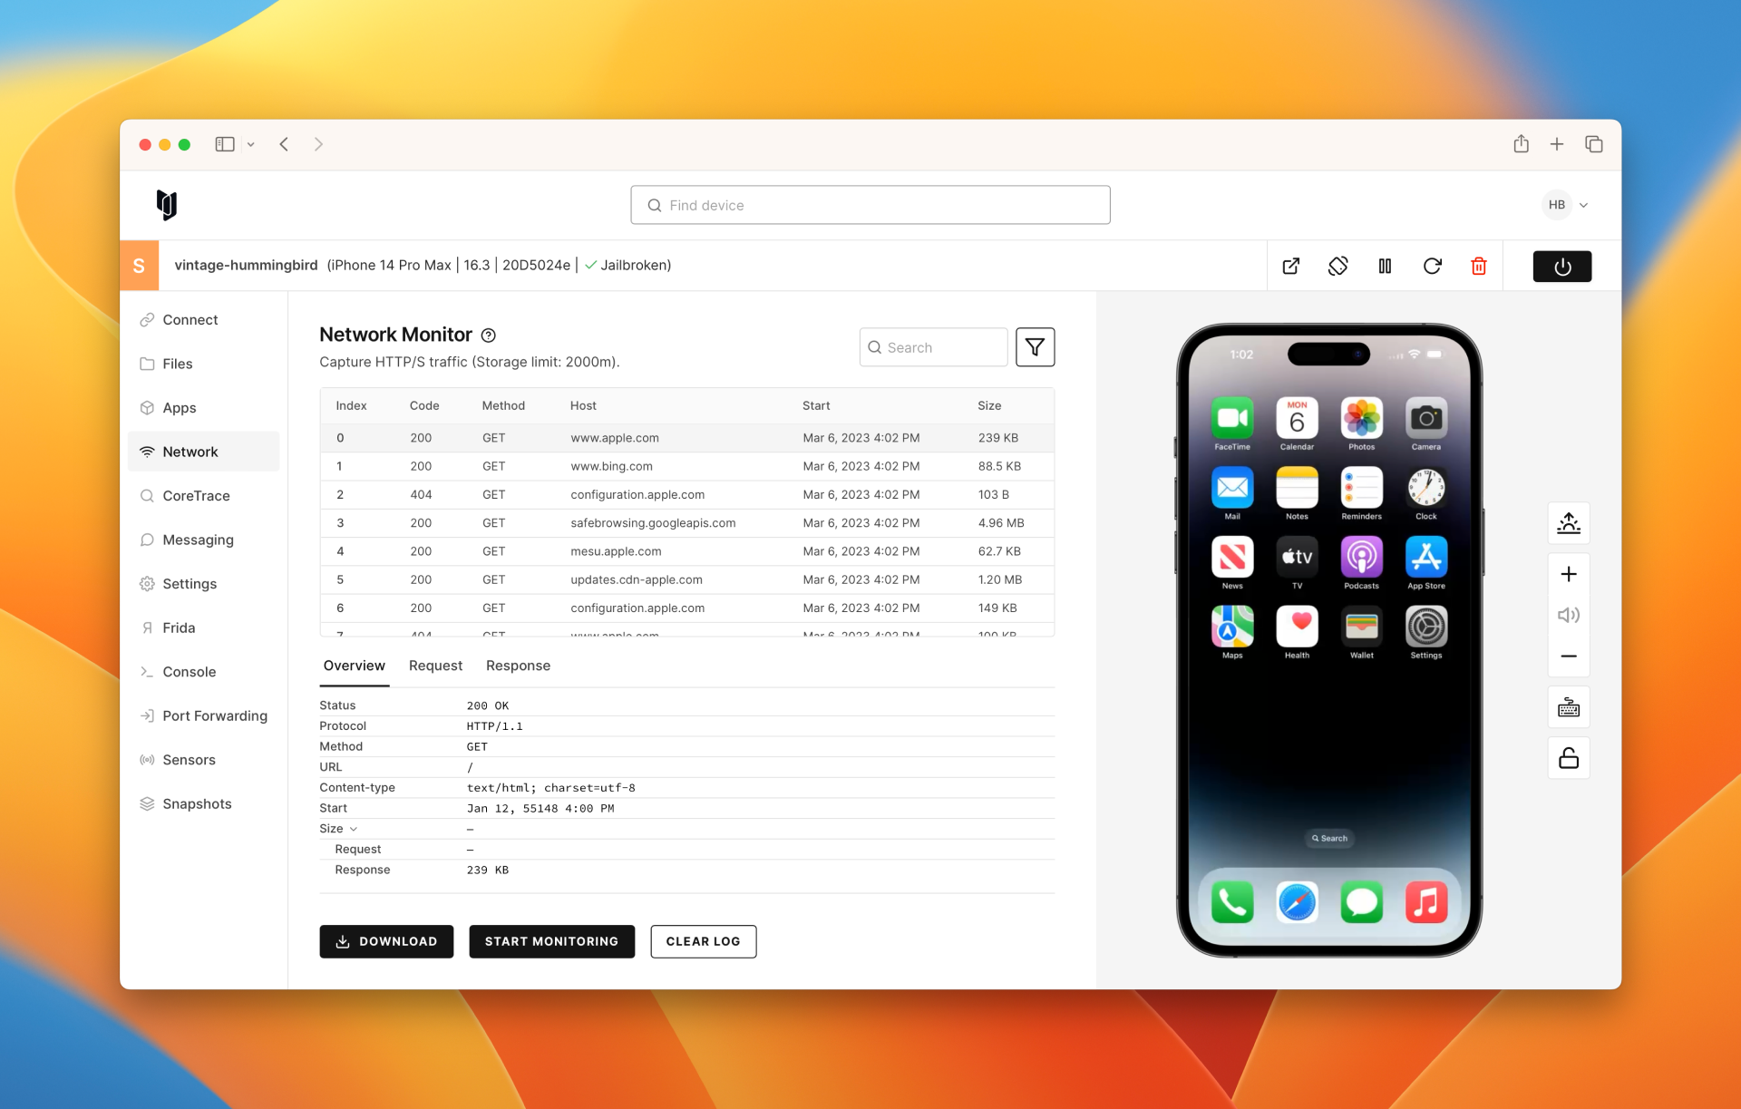The height and width of the screenshot is (1109, 1741).
Task: Click the restart device refresh icon
Action: point(1432,266)
